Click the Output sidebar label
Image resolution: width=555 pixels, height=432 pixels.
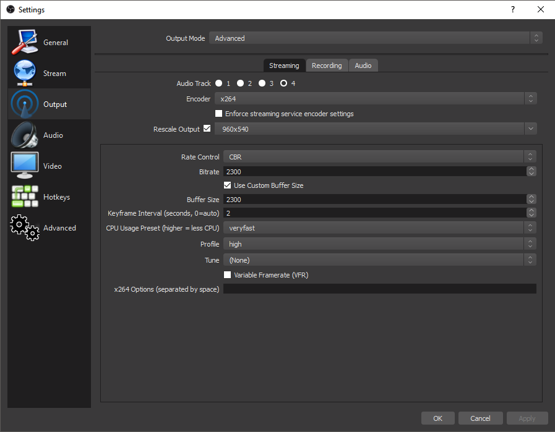click(x=55, y=104)
